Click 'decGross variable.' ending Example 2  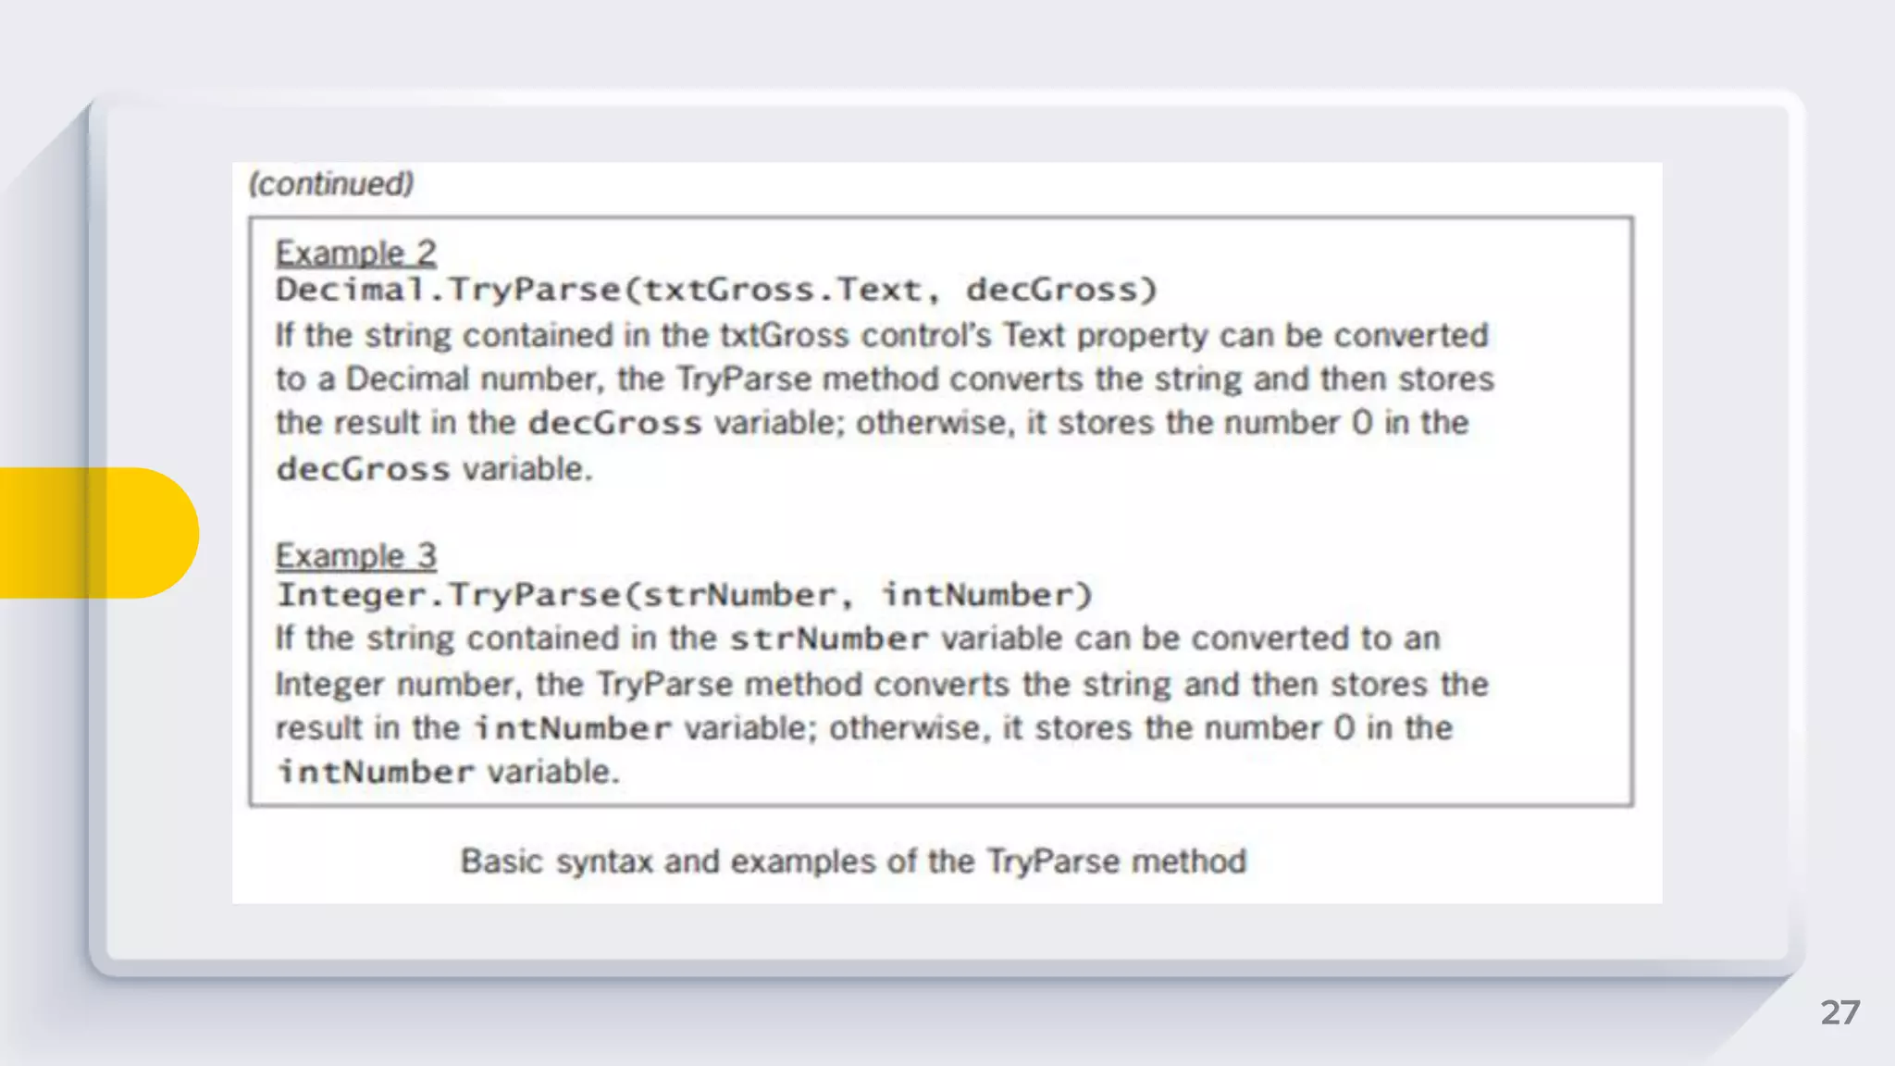click(433, 469)
